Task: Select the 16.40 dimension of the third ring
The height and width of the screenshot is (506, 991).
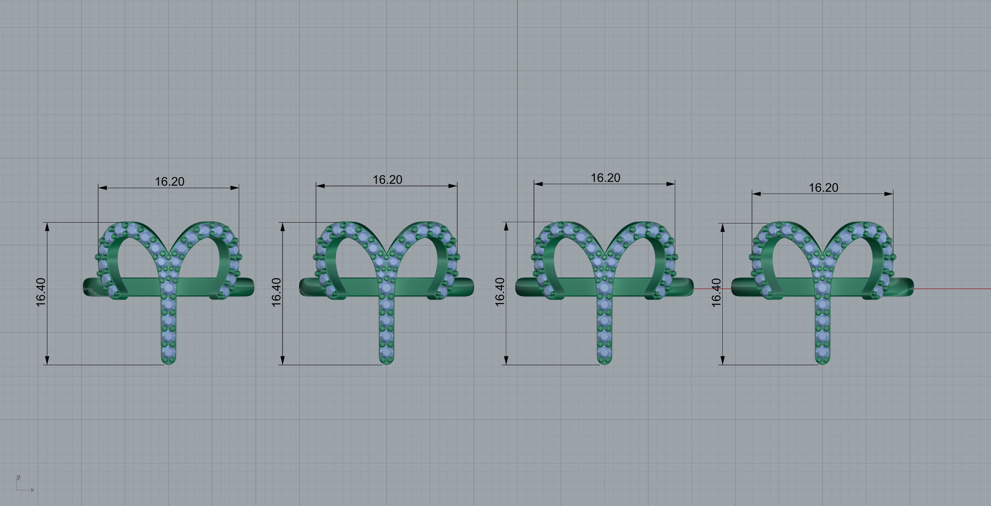Action: 500,292
